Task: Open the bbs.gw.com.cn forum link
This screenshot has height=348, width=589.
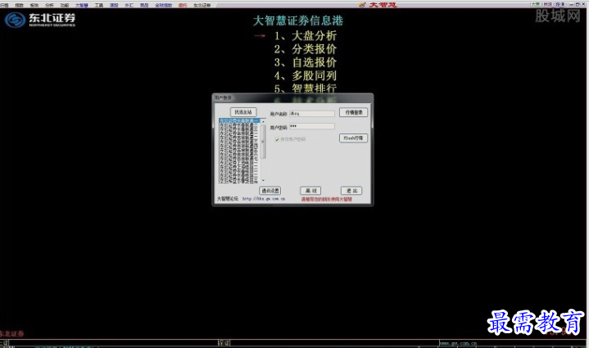Action: (264, 199)
